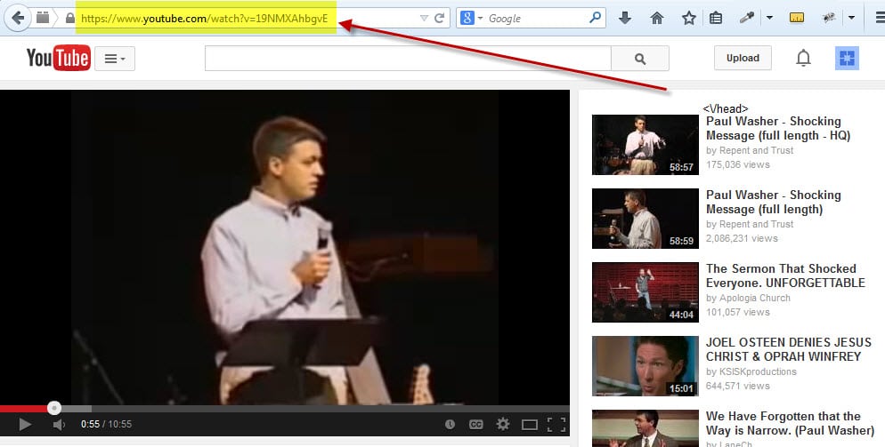This screenshot has width=885, height=447.
Task: Go back using the browser back arrow
Action: [x=18, y=18]
